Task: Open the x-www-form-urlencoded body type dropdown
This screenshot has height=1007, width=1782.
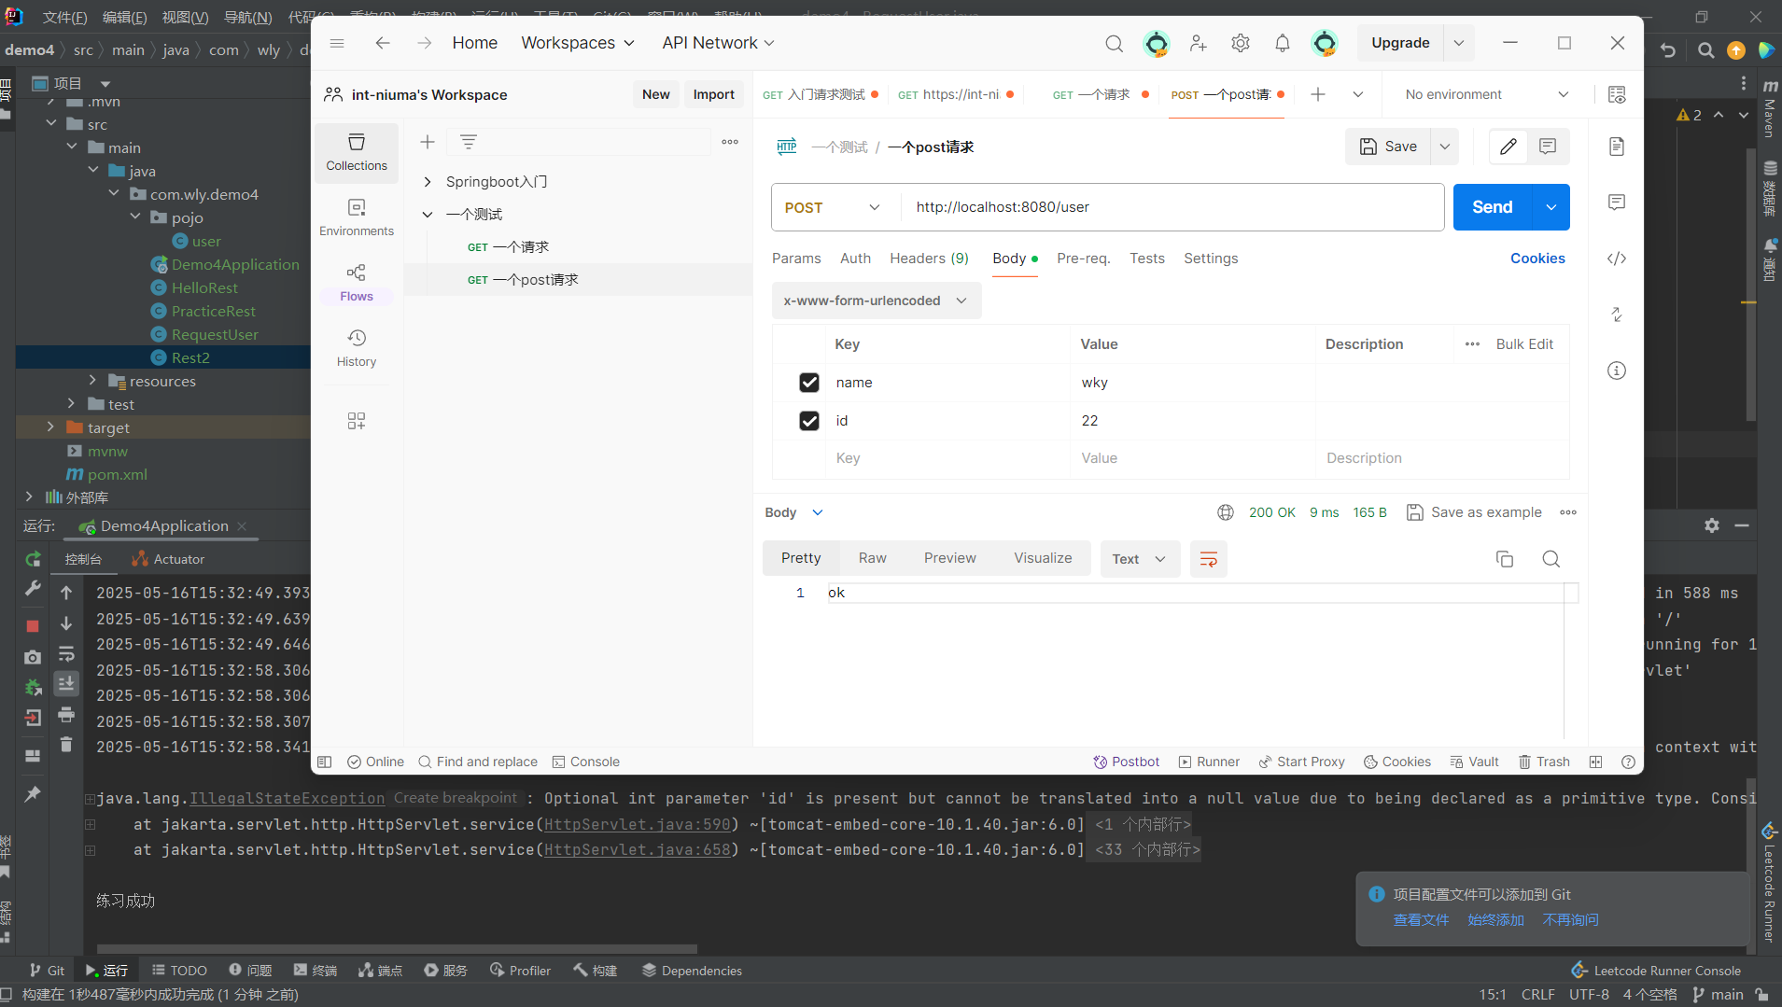Action: tap(876, 301)
